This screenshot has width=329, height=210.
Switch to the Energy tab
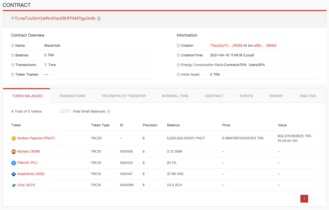(276, 96)
